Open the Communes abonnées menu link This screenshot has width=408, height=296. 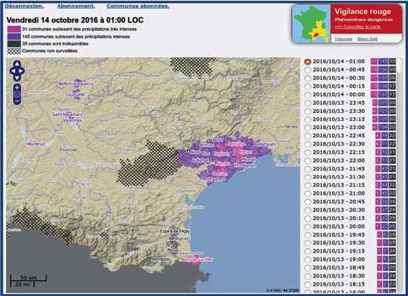pyautogui.click(x=138, y=6)
